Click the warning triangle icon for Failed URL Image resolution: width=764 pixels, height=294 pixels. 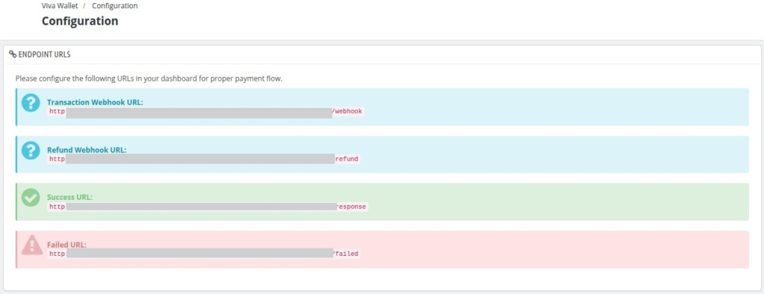pos(32,244)
